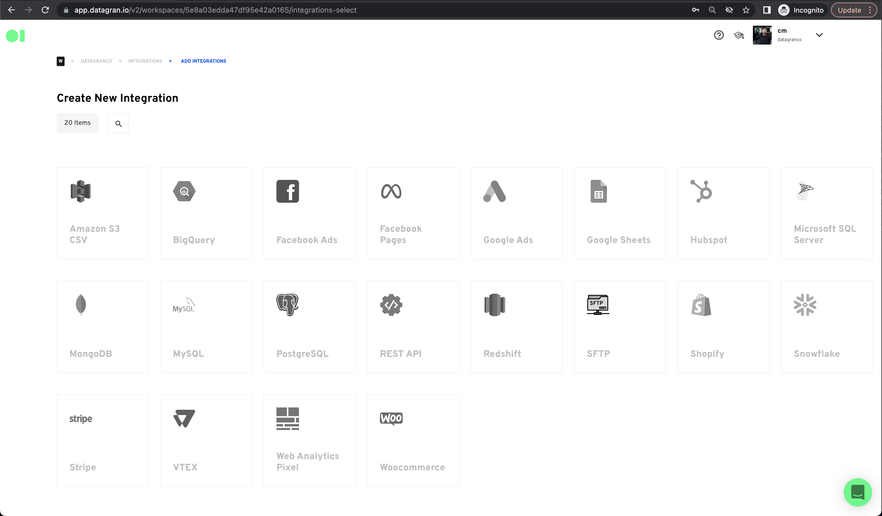Open the REST API gear icon

click(391, 305)
